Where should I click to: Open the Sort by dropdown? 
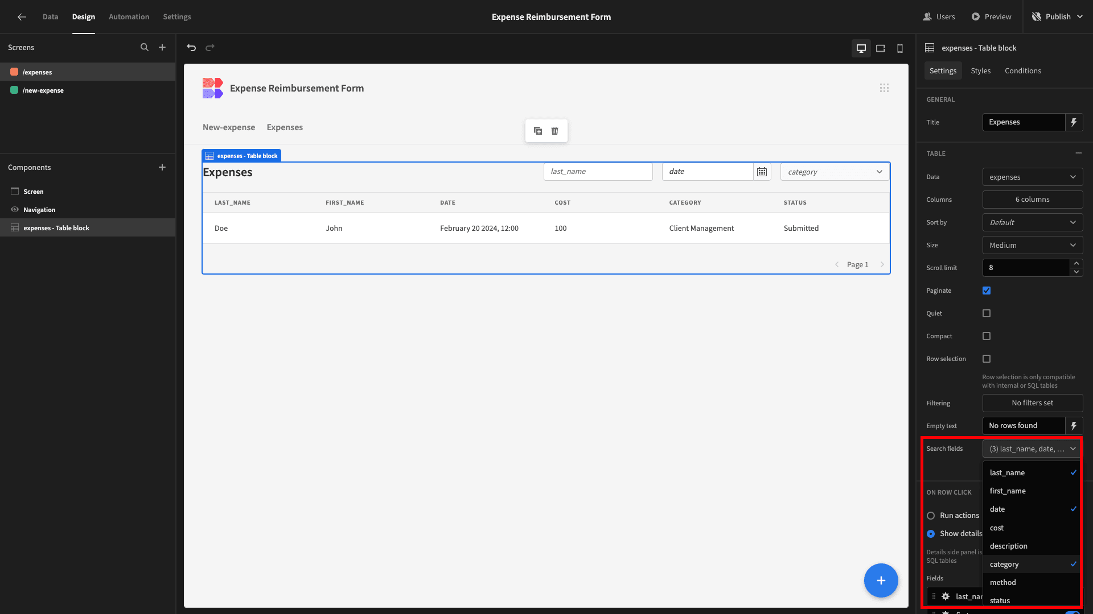pos(1033,222)
